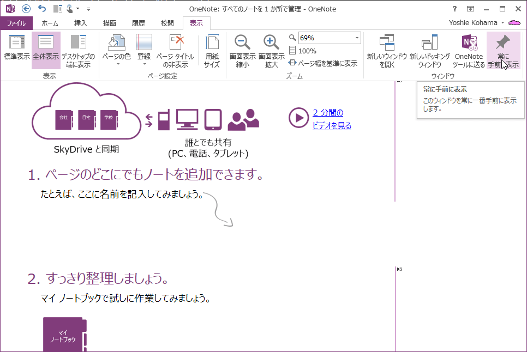Screen dimensions: 527x352
Task: Open Customize Quick Access Toolbar dropdown
Action: [88, 9]
